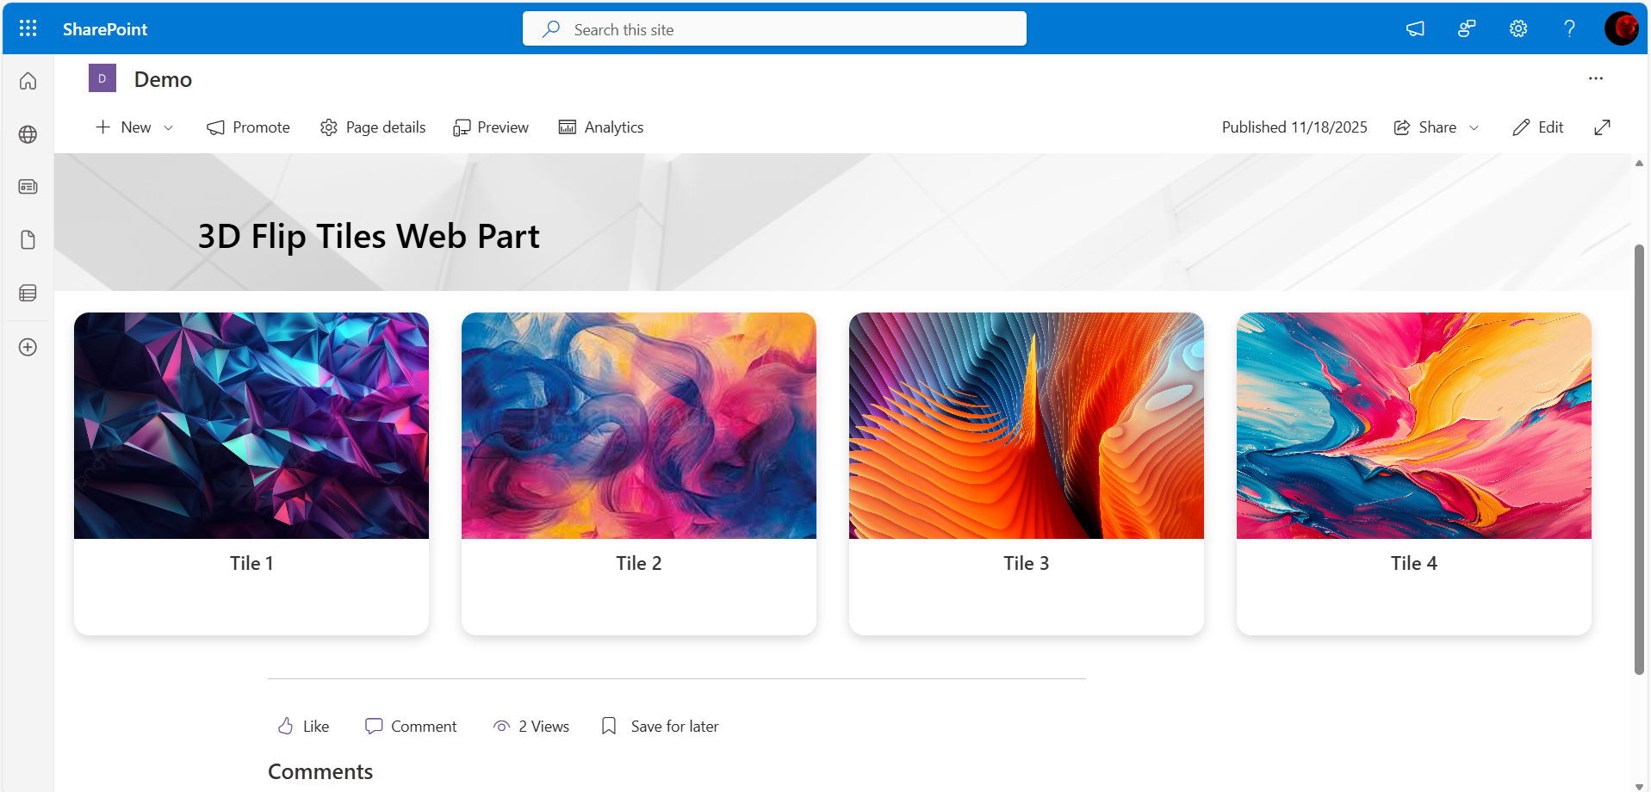
Task: Open My lists icon in sidebar
Action: pos(28,294)
